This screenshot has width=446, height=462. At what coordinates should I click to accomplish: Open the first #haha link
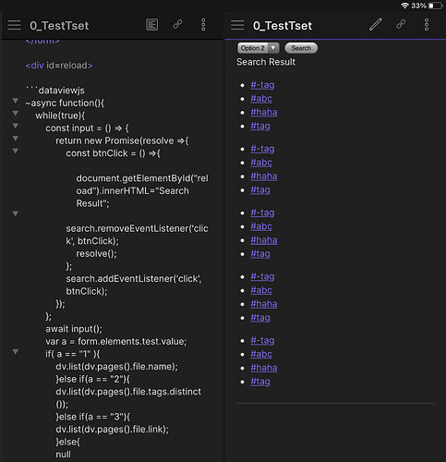click(x=264, y=112)
